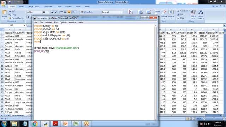Open the Name Box dropdown next to L17

point(25,25)
